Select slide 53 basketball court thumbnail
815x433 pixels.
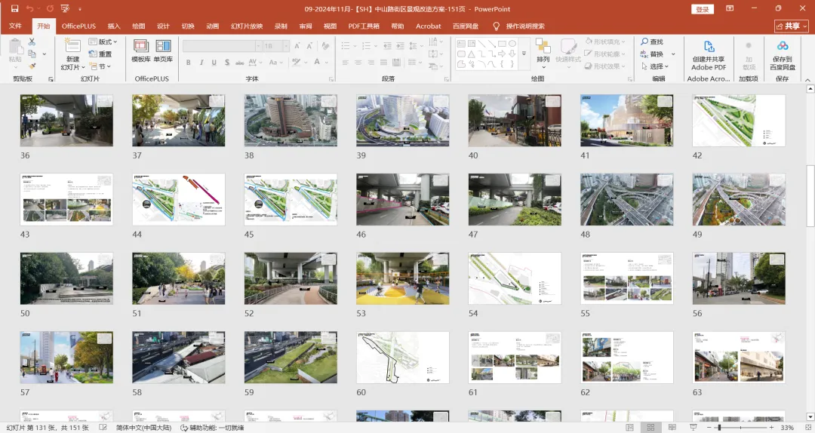pos(402,278)
